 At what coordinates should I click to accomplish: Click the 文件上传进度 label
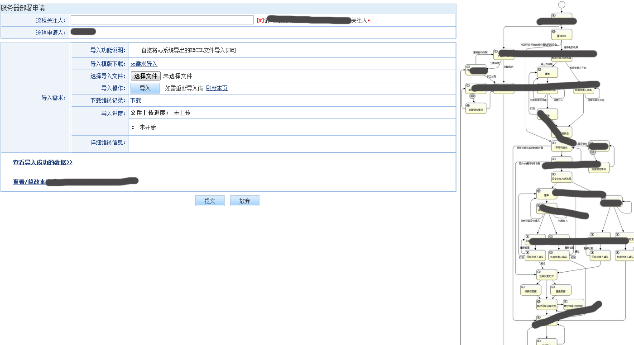[x=149, y=113]
